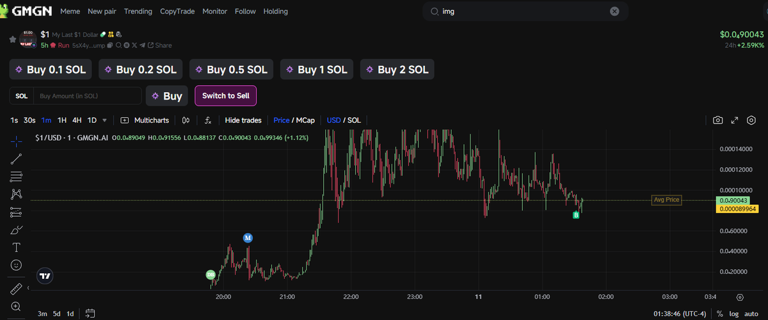Open the candlestick chart type selector
Image resolution: width=768 pixels, height=320 pixels.
point(186,120)
